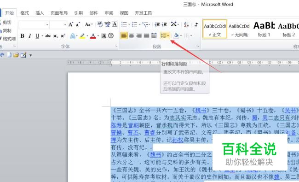Switch to the 开始 tab
The height and width of the screenshot is (182, 299).
(9, 13)
